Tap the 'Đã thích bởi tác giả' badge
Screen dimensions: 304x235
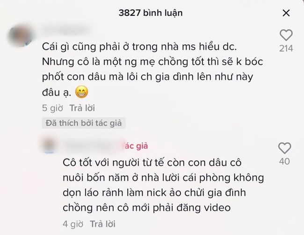[x=84, y=123]
